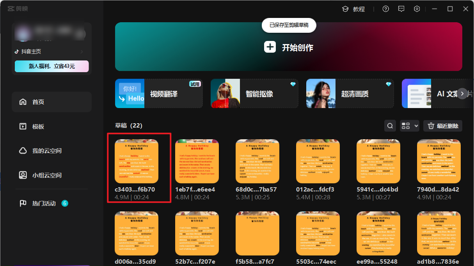Open the 智能抠像 feature

coord(254,93)
